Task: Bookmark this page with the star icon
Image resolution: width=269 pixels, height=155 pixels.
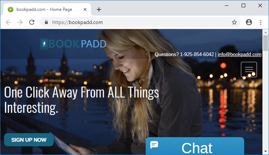Action: point(234,22)
